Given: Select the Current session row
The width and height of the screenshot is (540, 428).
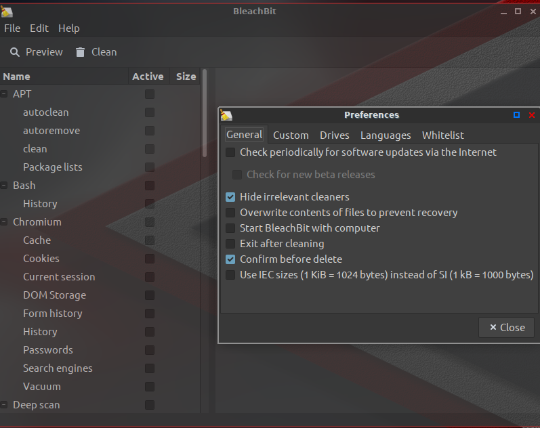Looking at the screenshot, I should (100, 277).
